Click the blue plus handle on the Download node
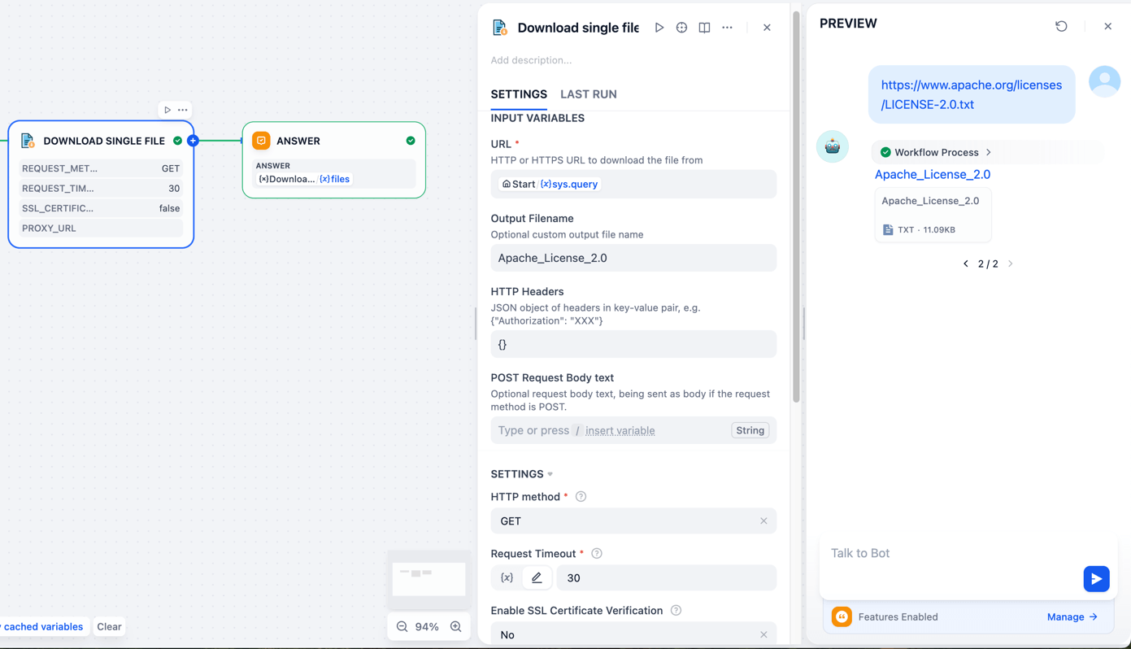Screen dimensions: 1131x649 193,141
